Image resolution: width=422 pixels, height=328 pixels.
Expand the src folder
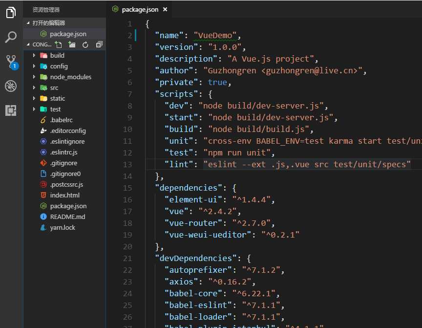(34, 87)
